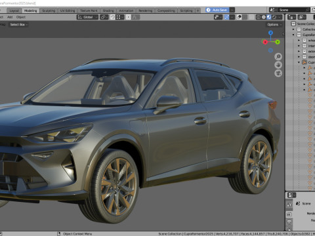Pin the scene with the pin icon
Image resolution: width=315 pixels, height=236 pixels.
click(308, 10)
